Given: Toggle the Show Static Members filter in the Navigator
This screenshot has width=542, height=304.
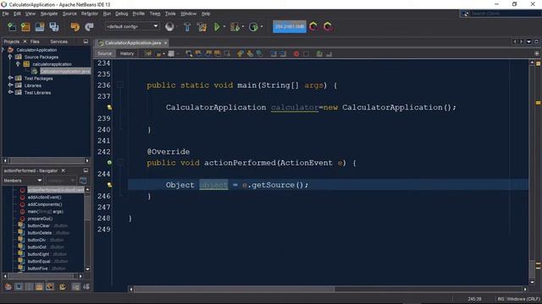Looking at the screenshot, I should coord(29,287).
